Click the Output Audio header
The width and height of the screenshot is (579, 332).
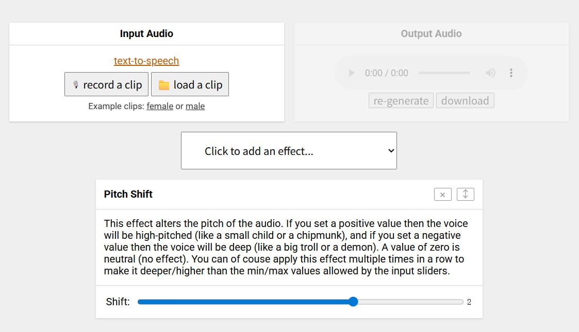[x=431, y=34]
